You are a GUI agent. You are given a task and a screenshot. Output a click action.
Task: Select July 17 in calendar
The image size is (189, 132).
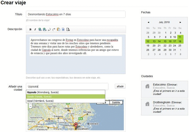point(175,41)
